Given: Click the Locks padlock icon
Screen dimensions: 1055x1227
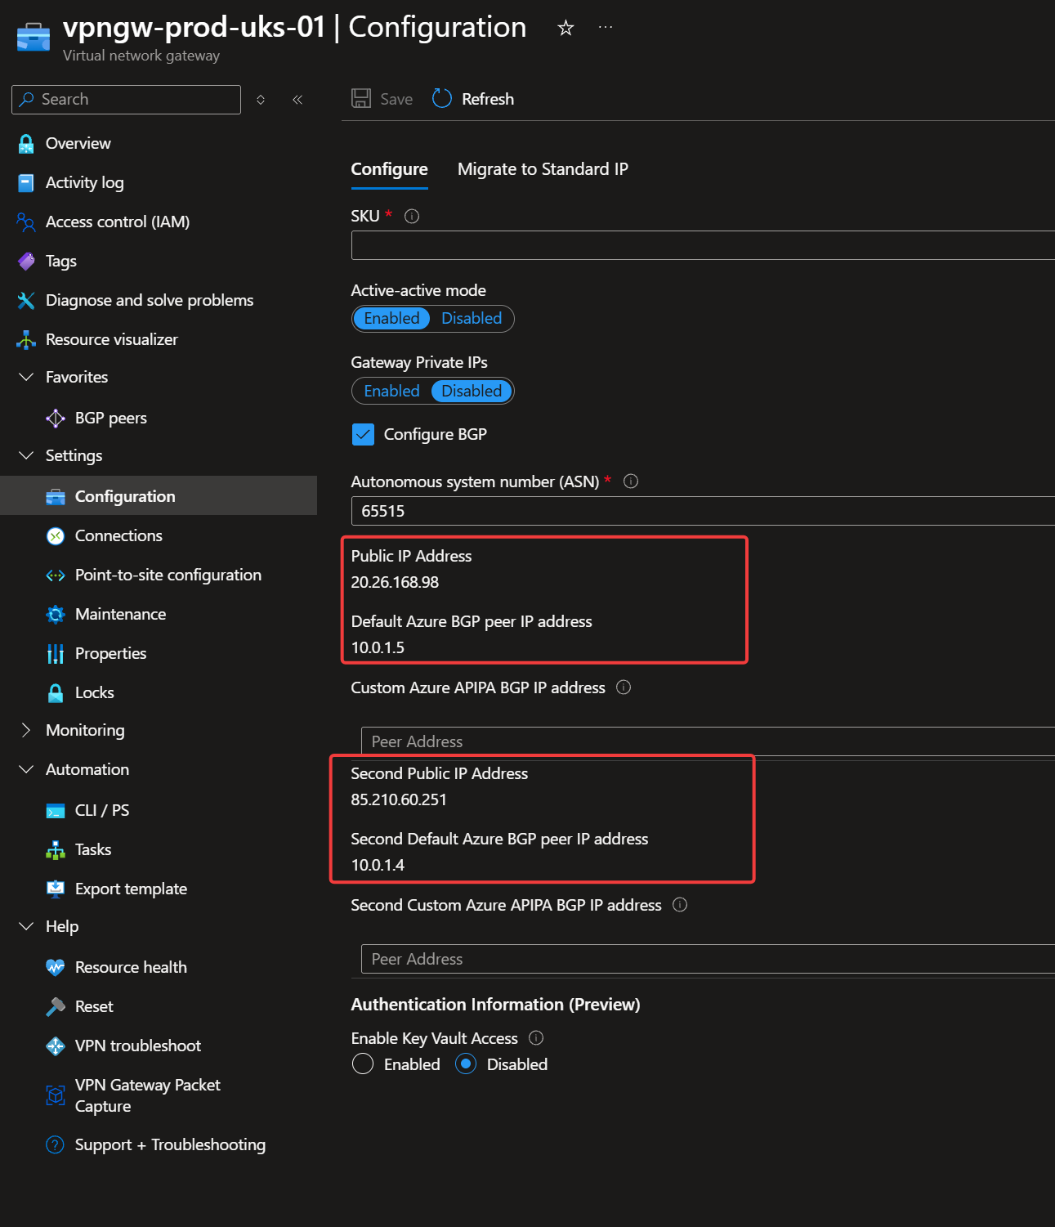Looking at the screenshot, I should coord(56,693).
